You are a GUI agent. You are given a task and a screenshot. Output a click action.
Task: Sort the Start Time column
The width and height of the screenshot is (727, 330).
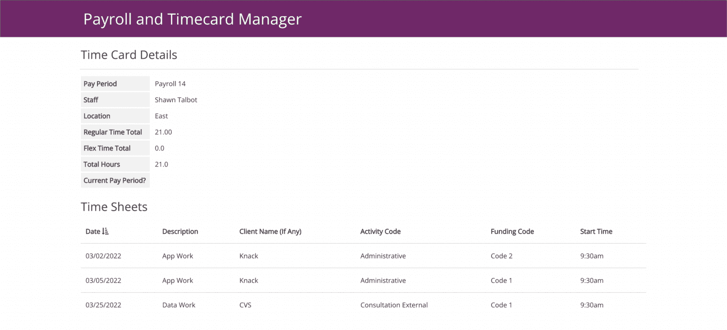(x=596, y=231)
